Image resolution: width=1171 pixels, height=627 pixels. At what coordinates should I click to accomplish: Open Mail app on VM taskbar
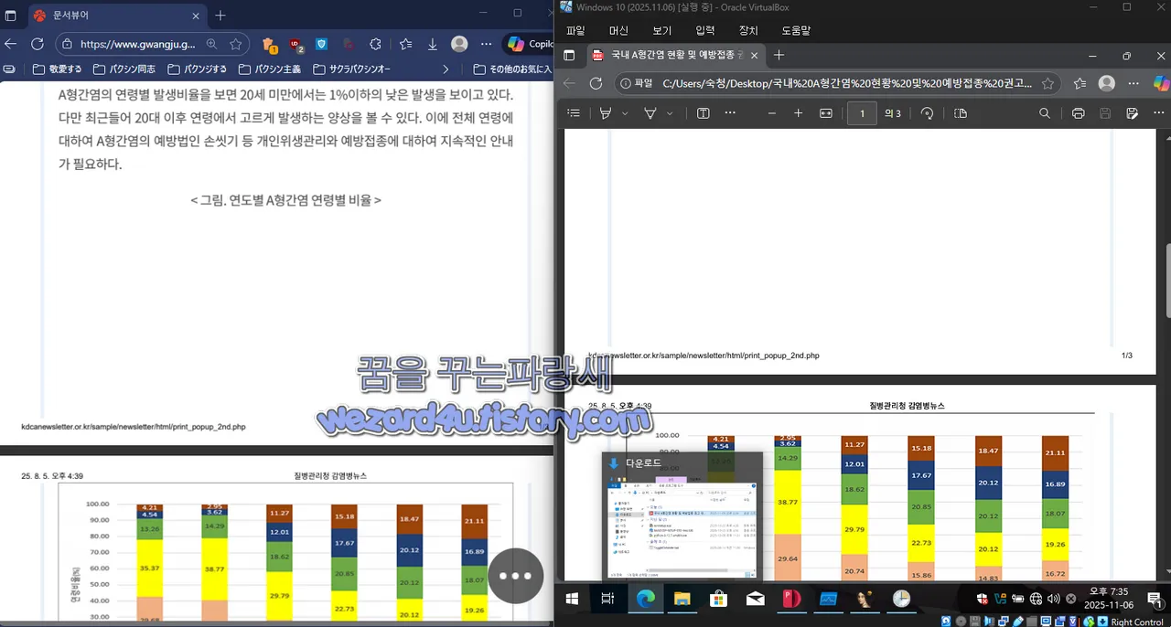tap(755, 599)
